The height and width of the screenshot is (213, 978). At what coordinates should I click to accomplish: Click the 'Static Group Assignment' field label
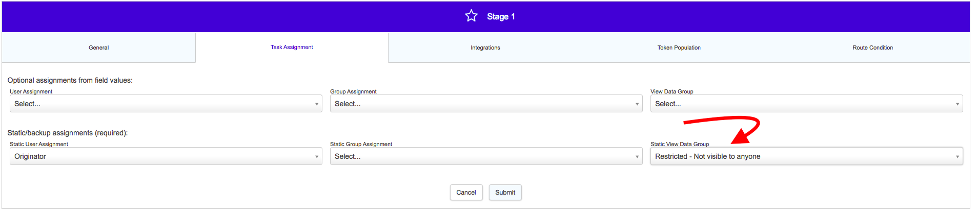tap(361, 144)
